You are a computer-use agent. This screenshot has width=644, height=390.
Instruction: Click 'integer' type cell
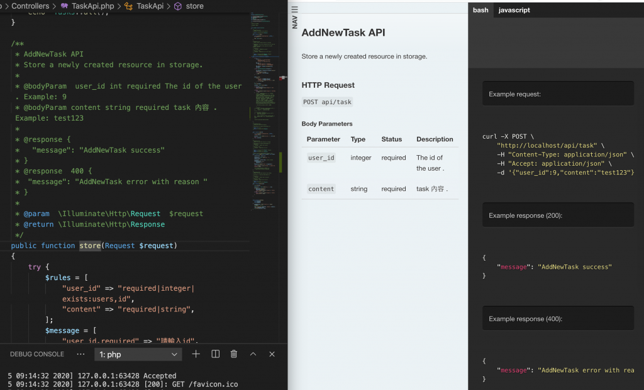click(360, 158)
